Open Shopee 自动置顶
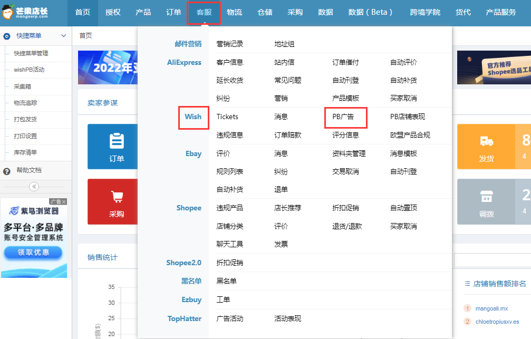 point(403,208)
